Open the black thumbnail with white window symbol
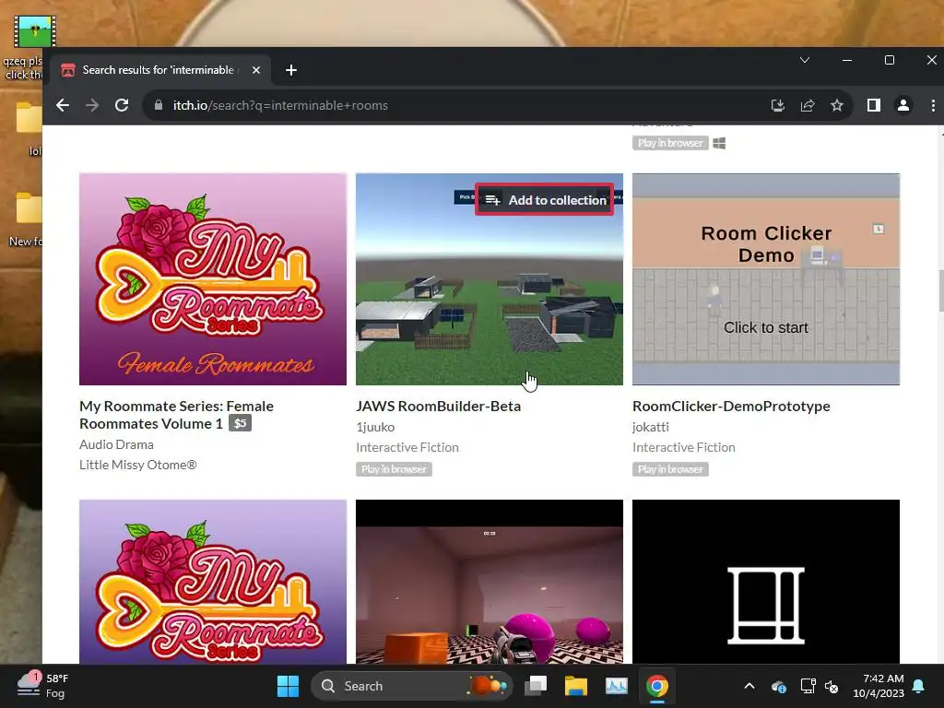This screenshot has width=944, height=708. (x=766, y=582)
